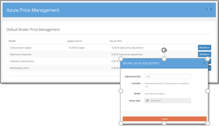This screenshot has width=219, height=126.
Task: Click '16.00 % margin' Legacy Azure value
Action: [x=77, y=48]
